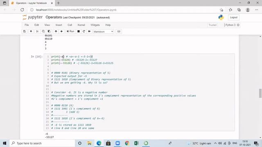Open the Kernel menu
Viewport: 262px width, 147px height.
(81, 25)
